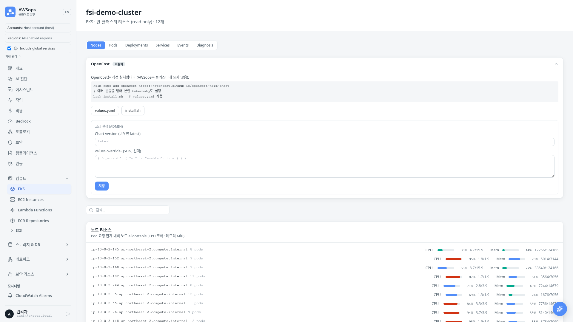Collapse the OpenCost panel chevron
Image resolution: width=573 pixels, height=322 pixels.
click(x=556, y=64)
